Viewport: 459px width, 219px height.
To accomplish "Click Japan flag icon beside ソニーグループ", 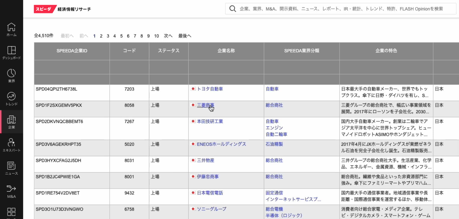I will (193, 209).
